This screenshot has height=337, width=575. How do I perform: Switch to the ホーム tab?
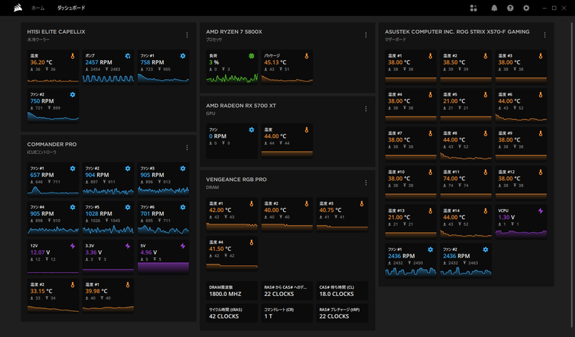point(37,8)
